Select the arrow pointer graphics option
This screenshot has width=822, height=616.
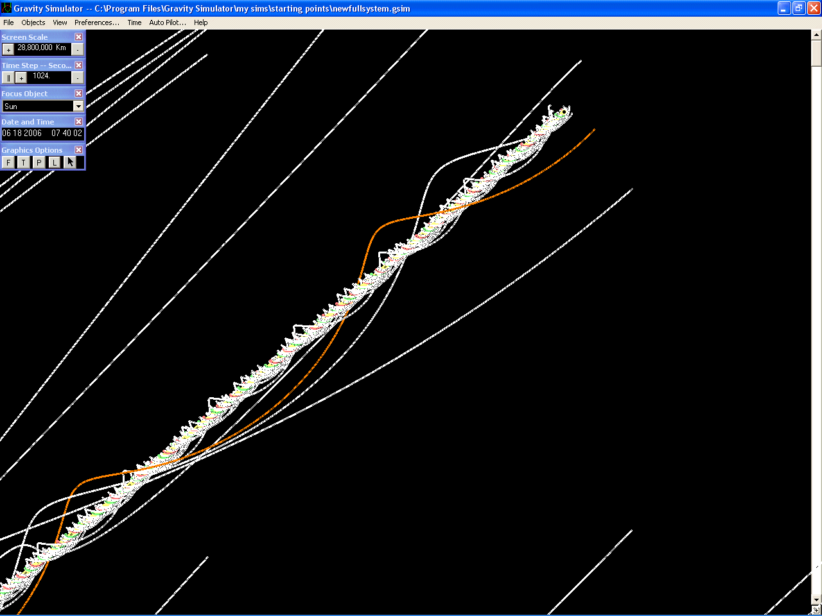(70, 162)
